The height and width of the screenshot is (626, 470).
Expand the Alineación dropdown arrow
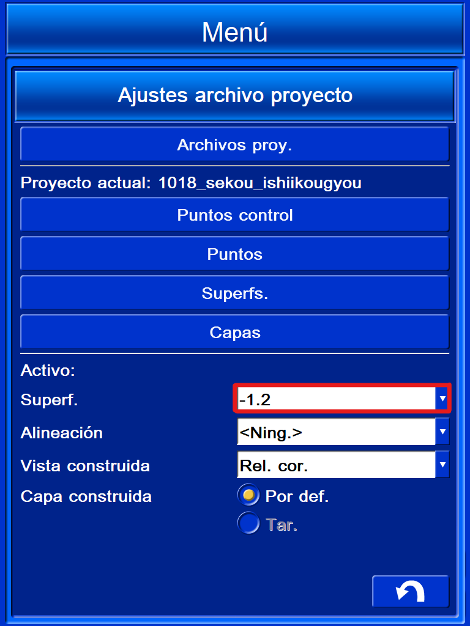[442, 432]
